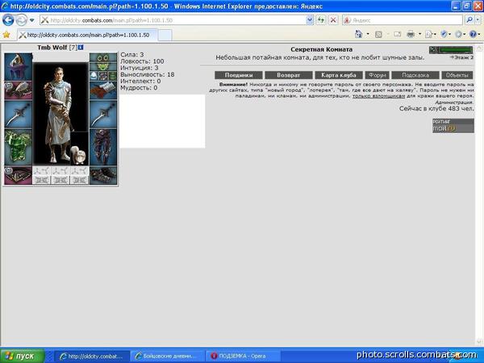Click the Возврат button
This screenshot has height=363, width=484.
[288, 75]
